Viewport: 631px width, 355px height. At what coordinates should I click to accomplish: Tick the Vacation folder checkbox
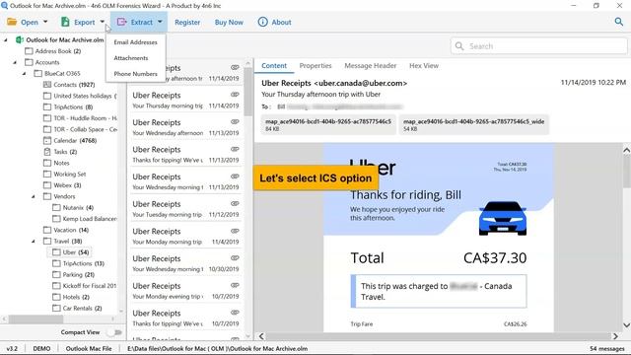pyautogui.click(x=47, y=230)
